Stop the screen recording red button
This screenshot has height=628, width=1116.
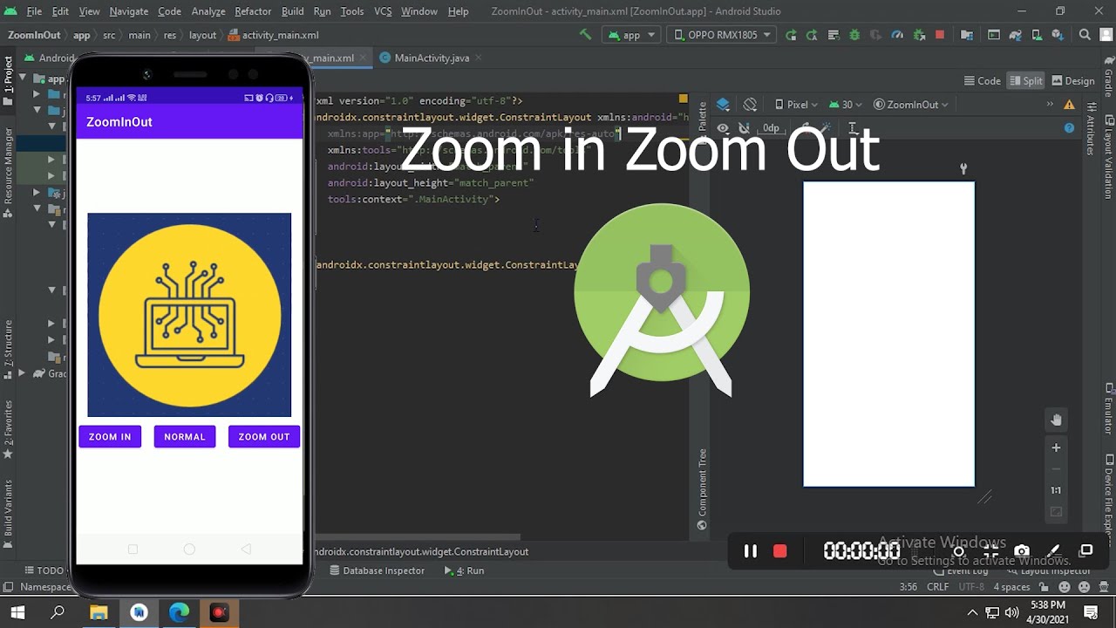(780, 551)
